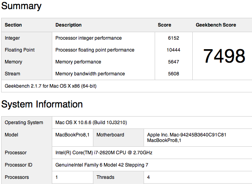
Task: Click the Geekbench Score column header
Action: (x=216, y=25)
